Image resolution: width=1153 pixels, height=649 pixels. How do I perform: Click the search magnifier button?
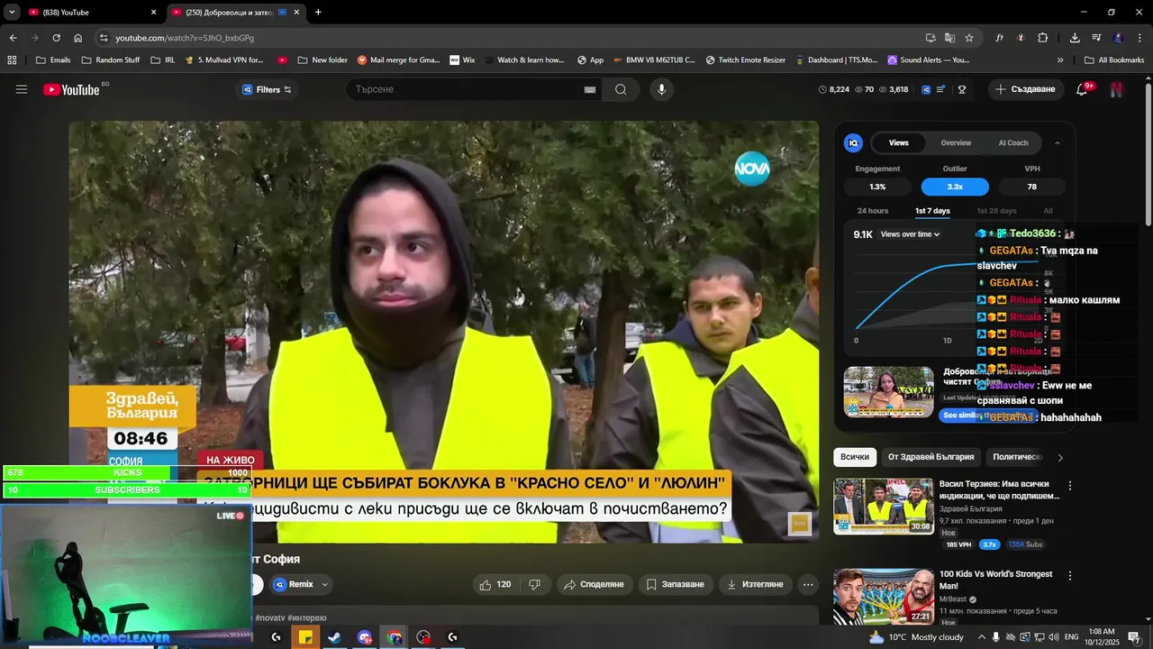click(x=621, y=89)
